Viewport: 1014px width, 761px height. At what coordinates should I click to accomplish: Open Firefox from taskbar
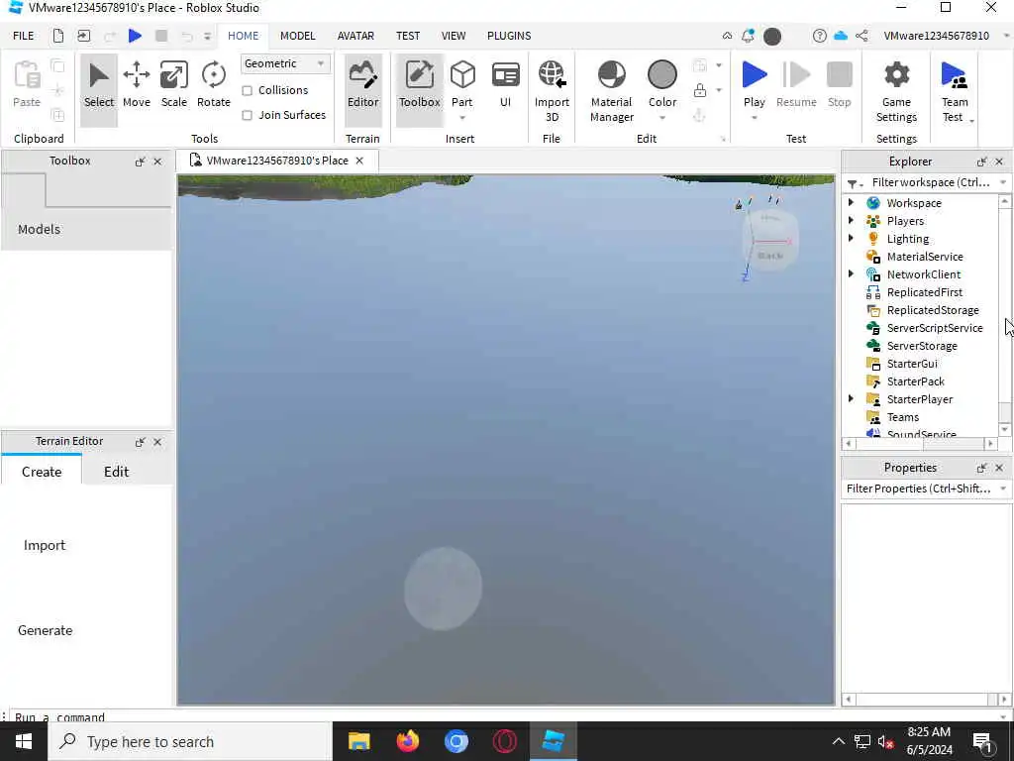click(x=407, y=741)
